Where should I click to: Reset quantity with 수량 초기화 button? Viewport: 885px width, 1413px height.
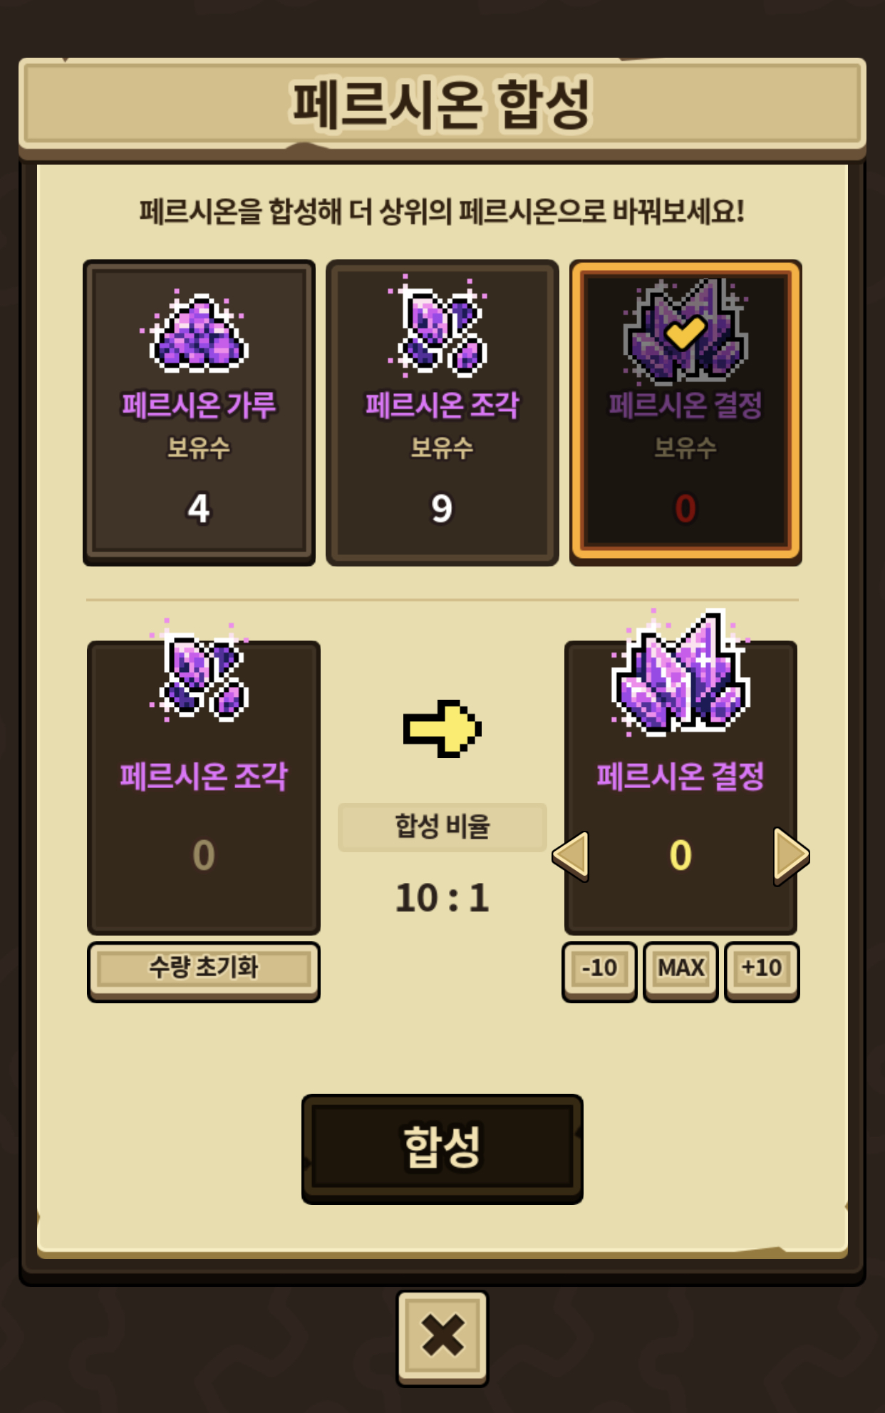(x=204, y=971)
